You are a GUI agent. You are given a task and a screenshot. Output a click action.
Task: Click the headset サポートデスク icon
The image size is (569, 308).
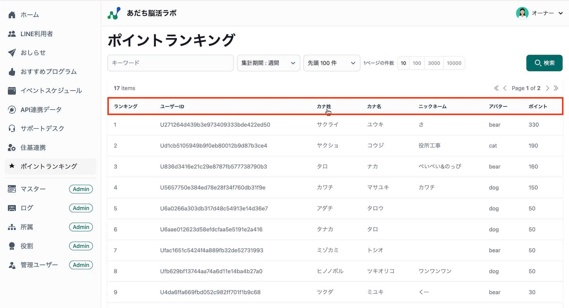[12, 129]
